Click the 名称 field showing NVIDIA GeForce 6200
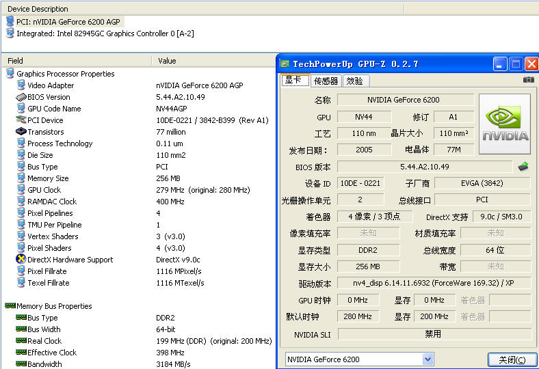The image size is (539, 369). [x=406, y=100]
